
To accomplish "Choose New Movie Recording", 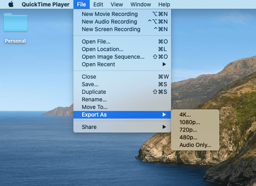I will [x=122, y=14].
